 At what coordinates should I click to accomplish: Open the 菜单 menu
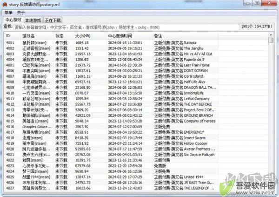(8, 13)
